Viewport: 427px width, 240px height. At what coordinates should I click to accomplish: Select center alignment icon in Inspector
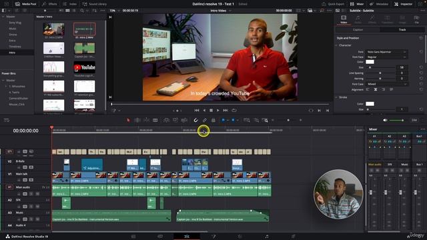tap(376, 89)
